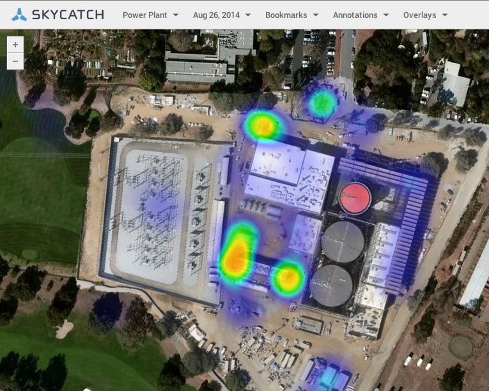Expand the Power Plant dropdown arrow
The width and height of the screenshot is (489, 391).
176,15
